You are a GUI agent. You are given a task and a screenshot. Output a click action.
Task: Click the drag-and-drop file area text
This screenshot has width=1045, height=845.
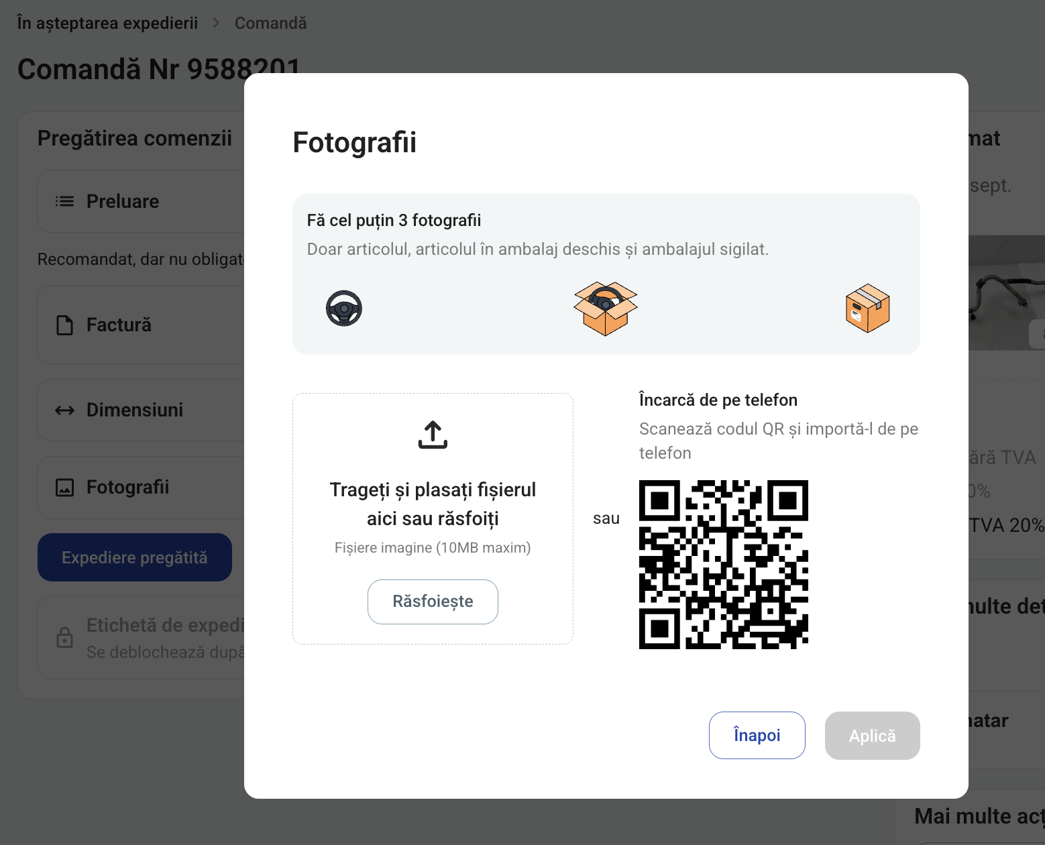click(x=433, y=504)
